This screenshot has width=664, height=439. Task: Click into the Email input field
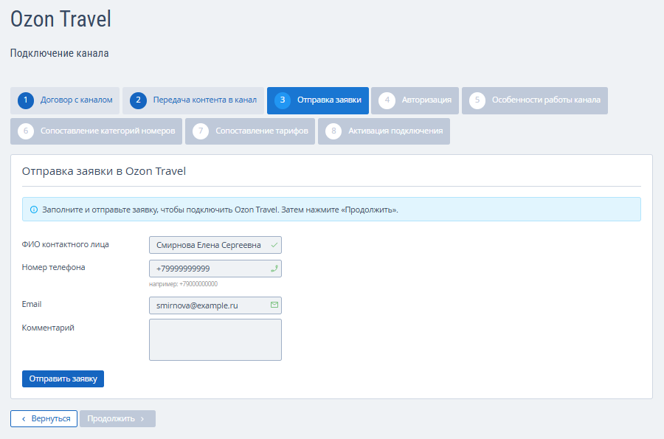point(215,305)
